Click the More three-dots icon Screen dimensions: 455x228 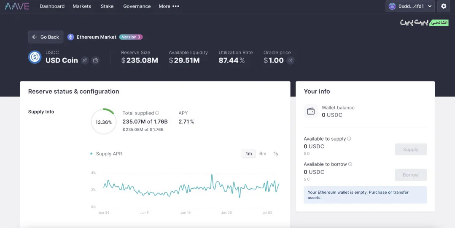coord(176,6)
